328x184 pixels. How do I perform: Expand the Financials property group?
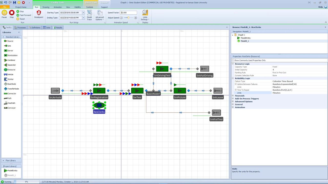click(x=233, y=96)
